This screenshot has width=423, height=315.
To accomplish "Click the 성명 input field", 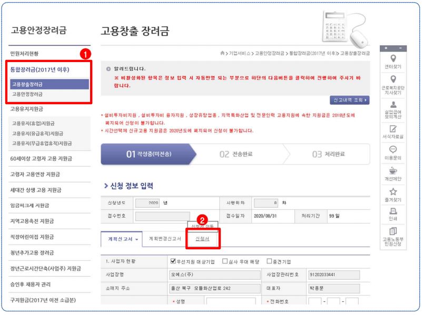I will click(231, 301).
